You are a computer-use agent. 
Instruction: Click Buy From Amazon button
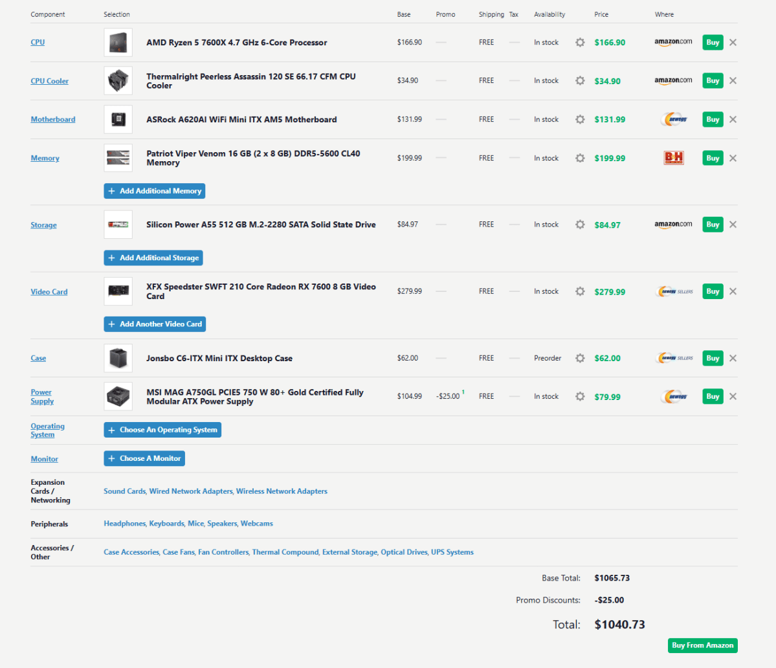703,645
